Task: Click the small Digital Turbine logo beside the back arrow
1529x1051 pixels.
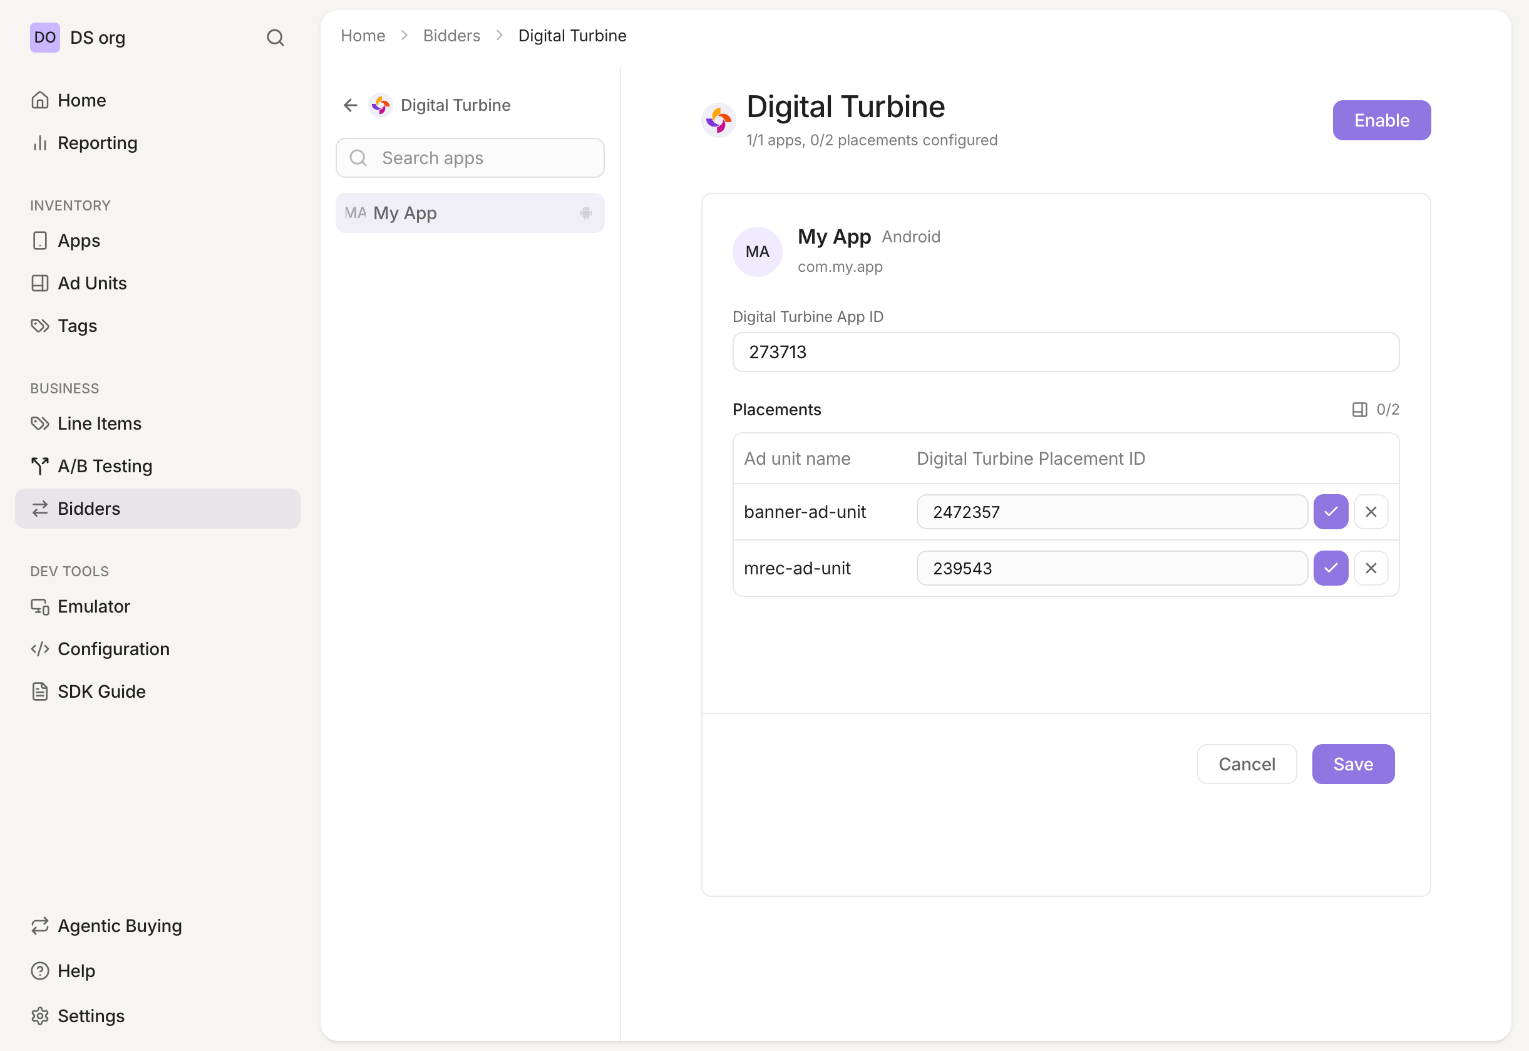Action: click(x=381, y=105)
